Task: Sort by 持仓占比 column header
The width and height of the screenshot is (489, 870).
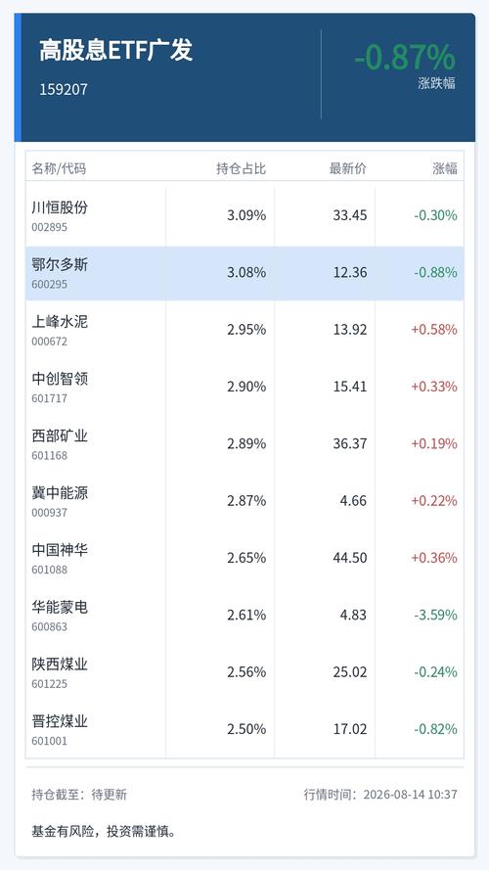Action: (x=242, y=168)
